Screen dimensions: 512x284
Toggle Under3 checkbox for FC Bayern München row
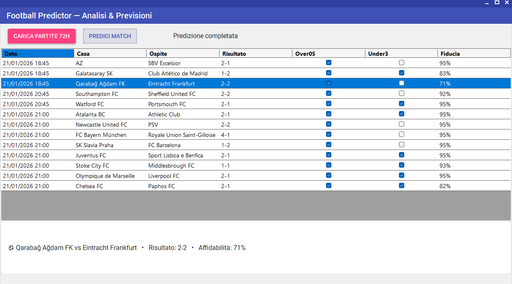[401, 134]
